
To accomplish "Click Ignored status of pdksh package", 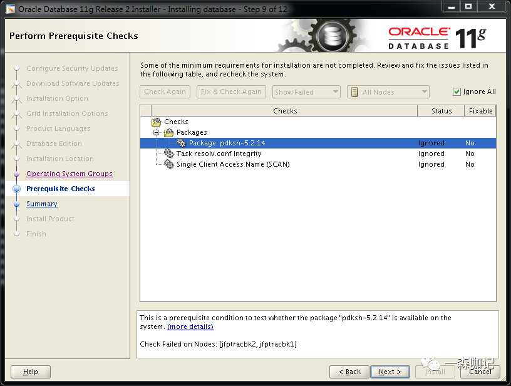I will point(431,143).
